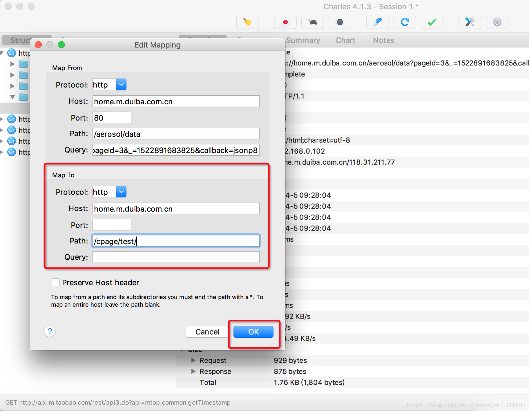This screenshot has width=529, height=411.
Task: Select the fourth expanded folder in the tree
Action: click(23, 97)
